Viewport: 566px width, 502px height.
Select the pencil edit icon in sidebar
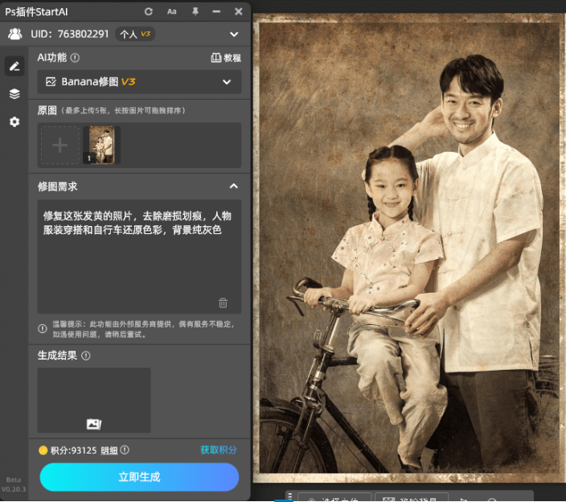tap(14, 67)
